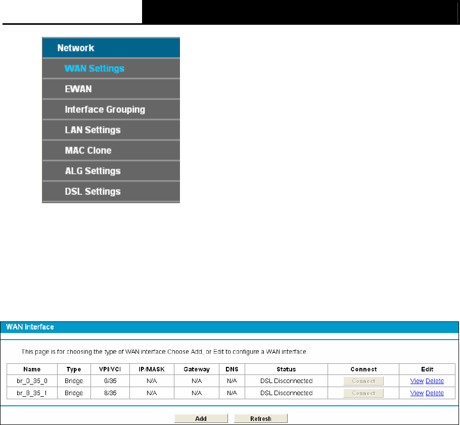Click the Status column header
Image resolution: width=460 pixels, height=425 pixels.
point(286,369)
